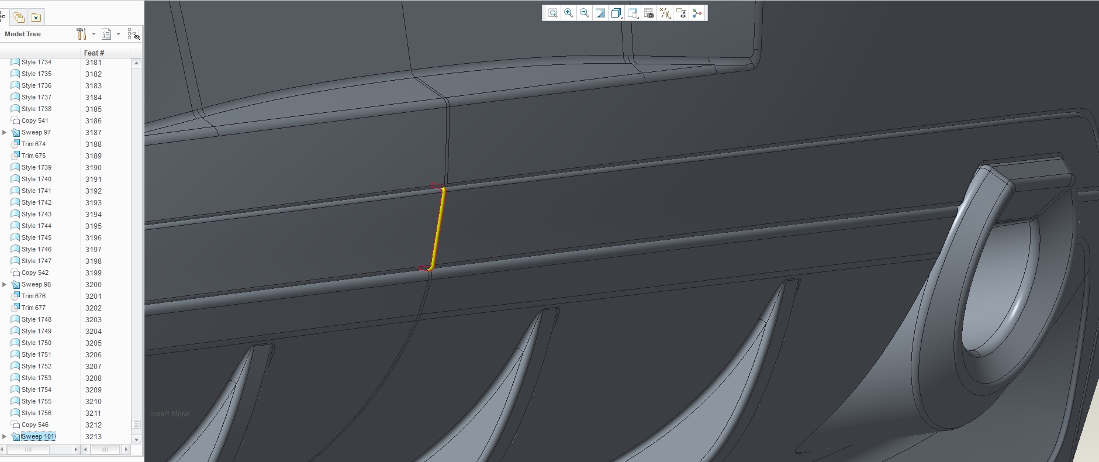Click the Model Tree show list icon
The height and width of the screenshot is (462, 1099).
(x=106, y=34)
